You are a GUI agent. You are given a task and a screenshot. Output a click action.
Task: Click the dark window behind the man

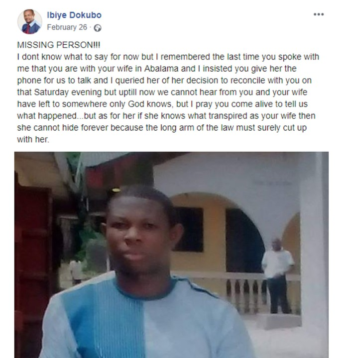click(x=187, y=229)
